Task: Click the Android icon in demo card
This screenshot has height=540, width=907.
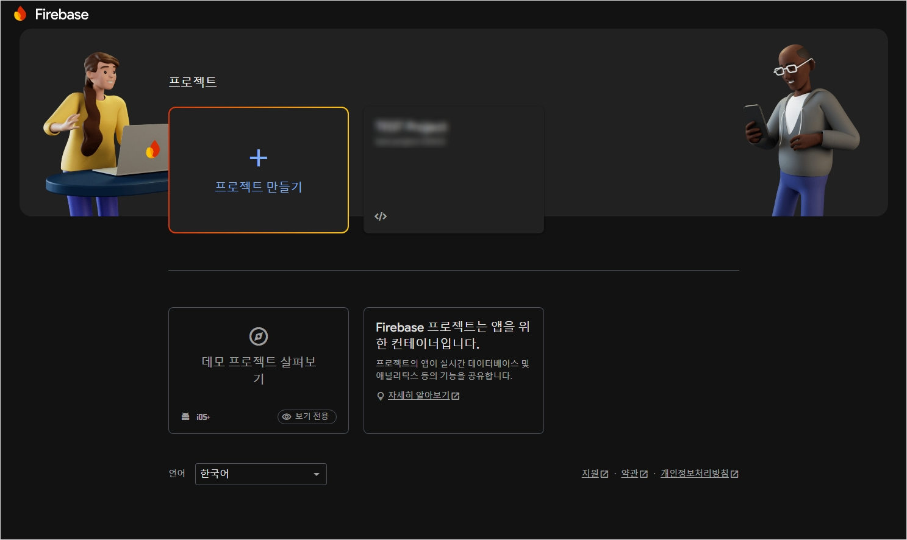Action: pyautogui.click(x=185, y=417)
